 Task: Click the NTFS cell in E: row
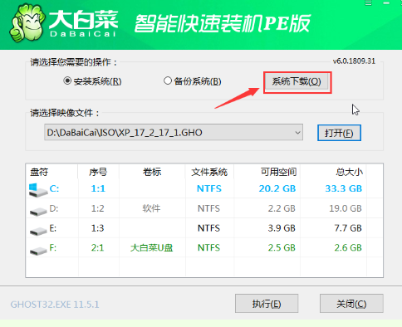pyautogui.click(x=208, y=228)
